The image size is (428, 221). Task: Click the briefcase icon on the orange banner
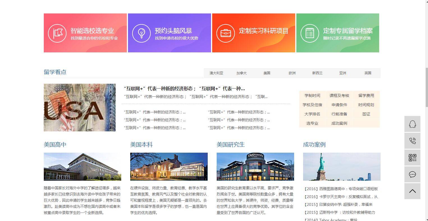pos(226,33)
